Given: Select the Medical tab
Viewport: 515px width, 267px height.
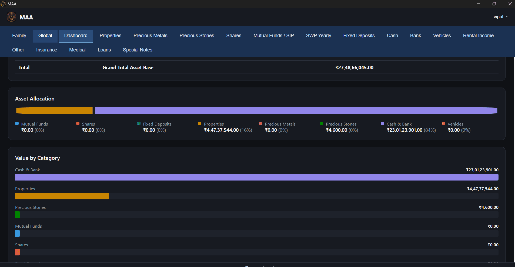Looking at the screenshot, I should click(77, 50).
